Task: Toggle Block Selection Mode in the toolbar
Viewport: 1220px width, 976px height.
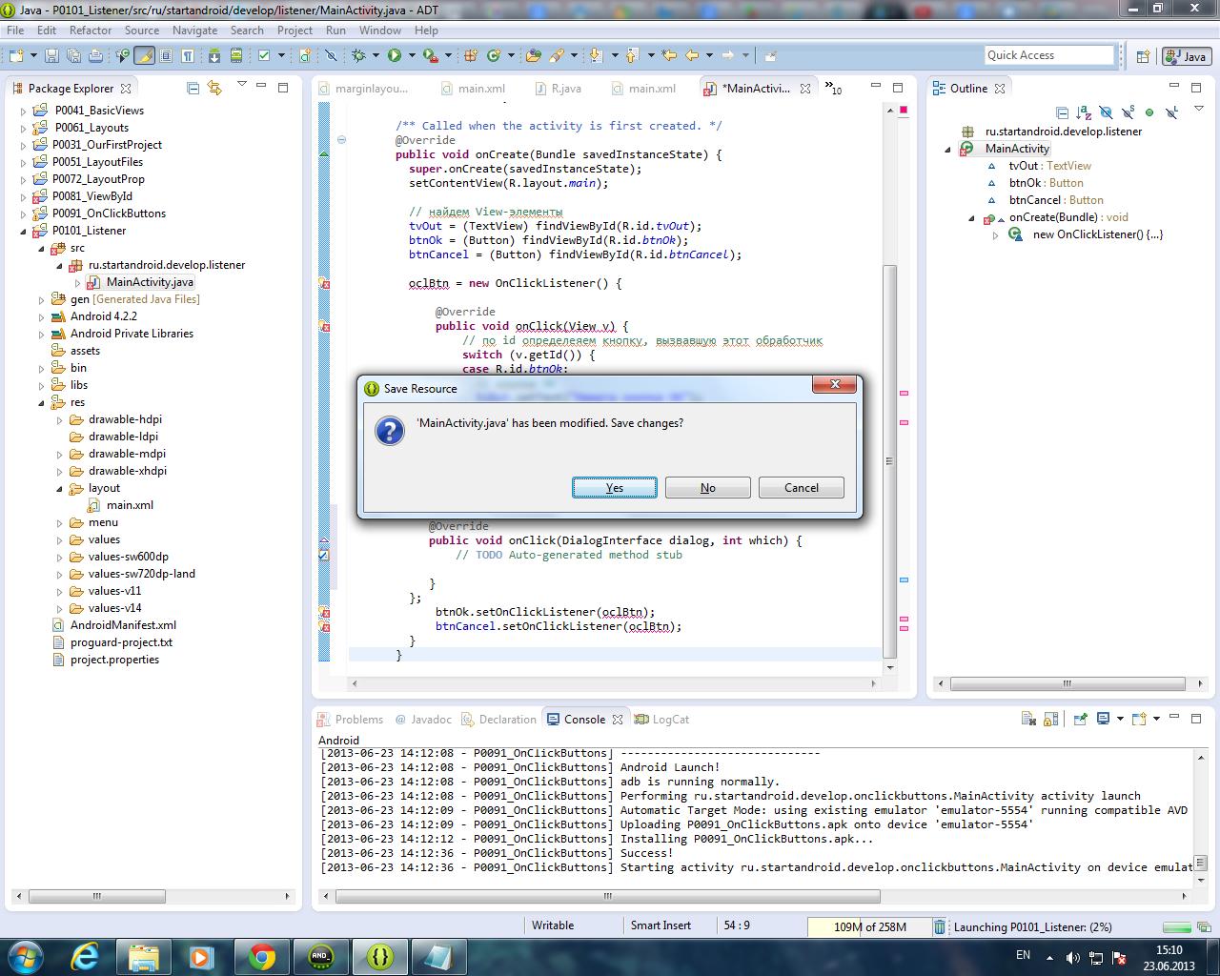Action: pyautogui.click(x=166, y=55)
